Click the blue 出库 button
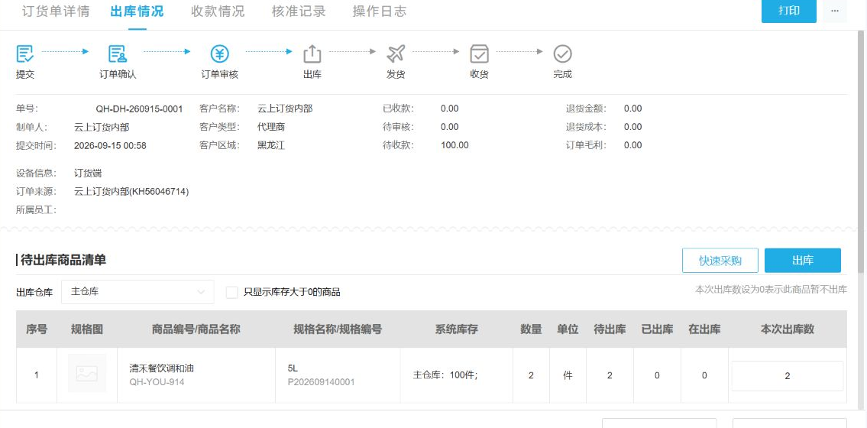Screen dimensions: 867x428 coord(803,261)
